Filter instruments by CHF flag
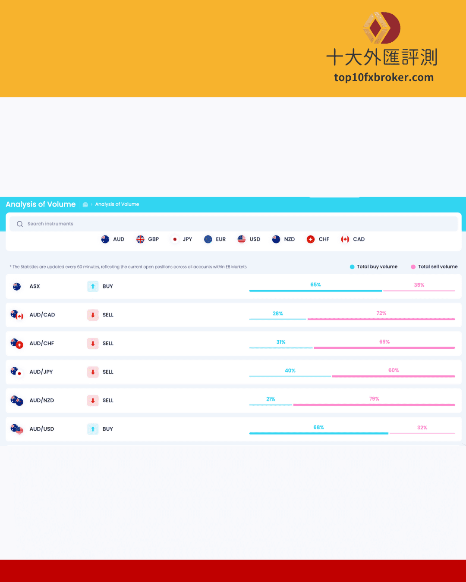This screenshot has height=582, width=466. click(311, 239)
